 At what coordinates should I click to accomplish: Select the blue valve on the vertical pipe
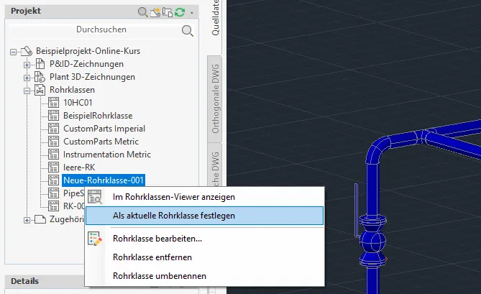(x=372, y=241)
